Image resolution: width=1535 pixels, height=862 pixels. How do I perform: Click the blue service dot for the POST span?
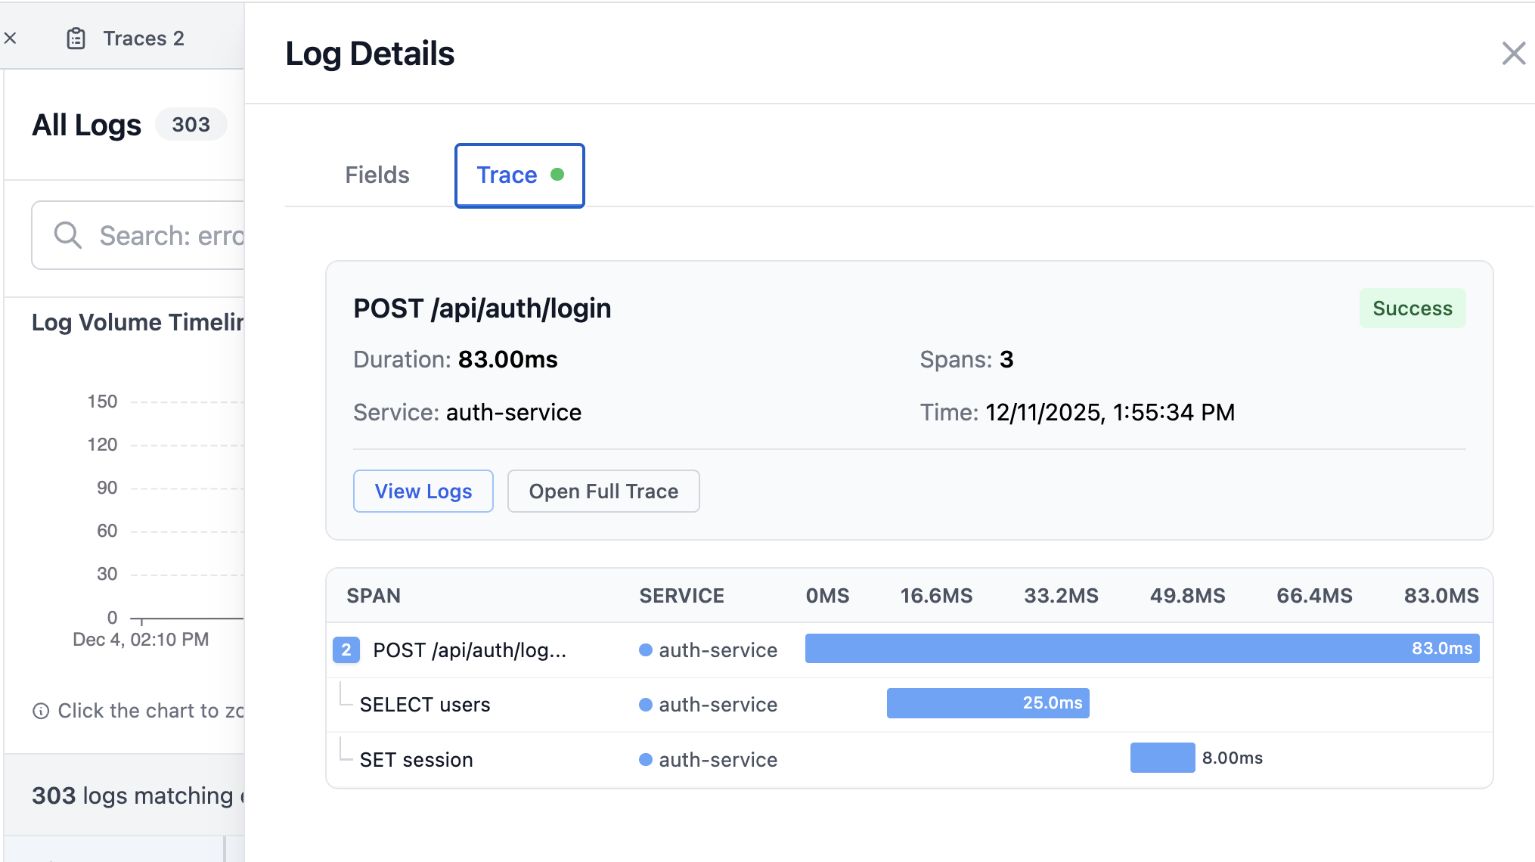[x=645, y=650]
